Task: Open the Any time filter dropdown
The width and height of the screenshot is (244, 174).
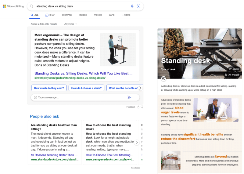Action: coord(70,24)
